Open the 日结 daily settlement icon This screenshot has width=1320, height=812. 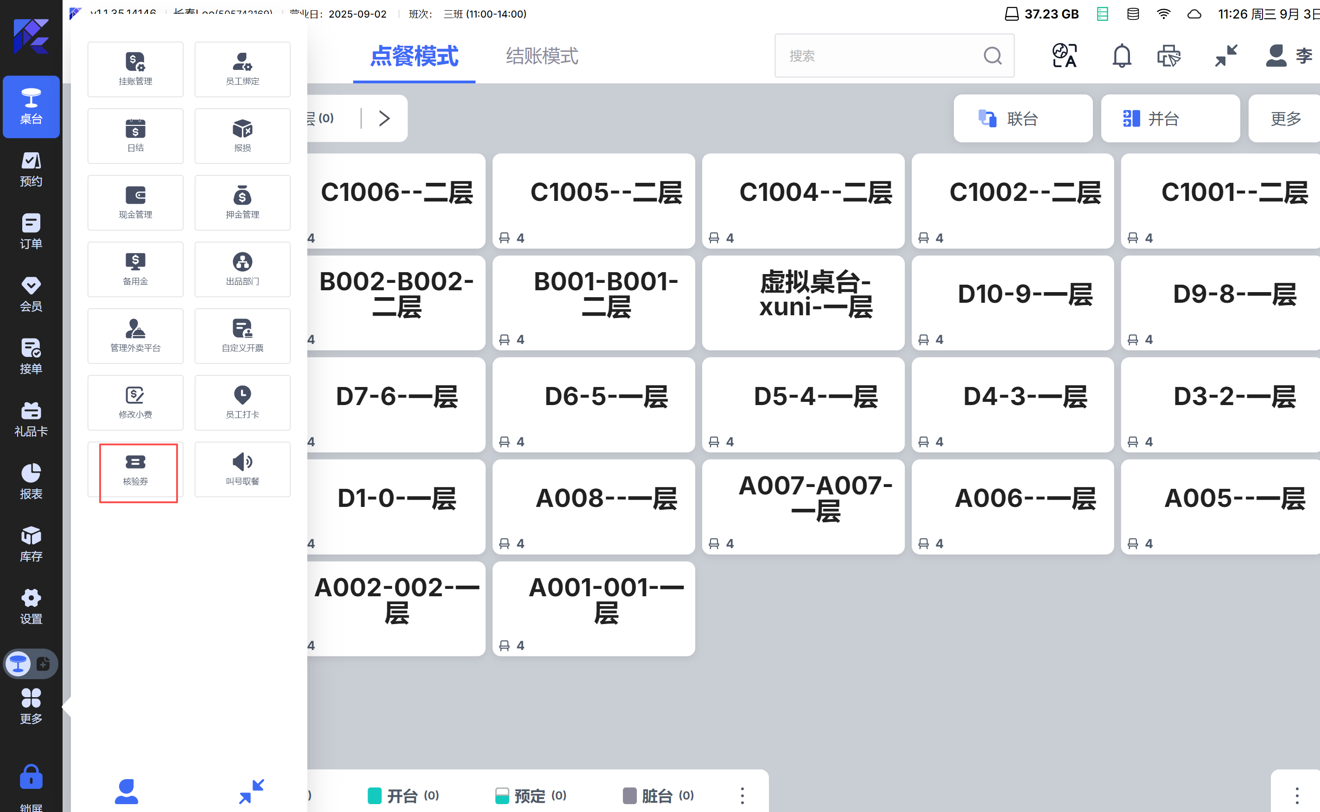[x=135, y=136]
